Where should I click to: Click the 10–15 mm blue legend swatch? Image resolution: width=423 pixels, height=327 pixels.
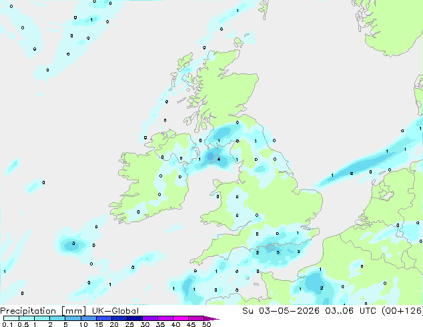pyautogui.click(x=88, y=318)
